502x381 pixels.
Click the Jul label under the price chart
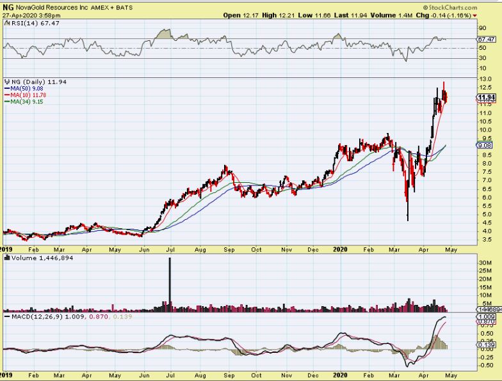(170, 249)
